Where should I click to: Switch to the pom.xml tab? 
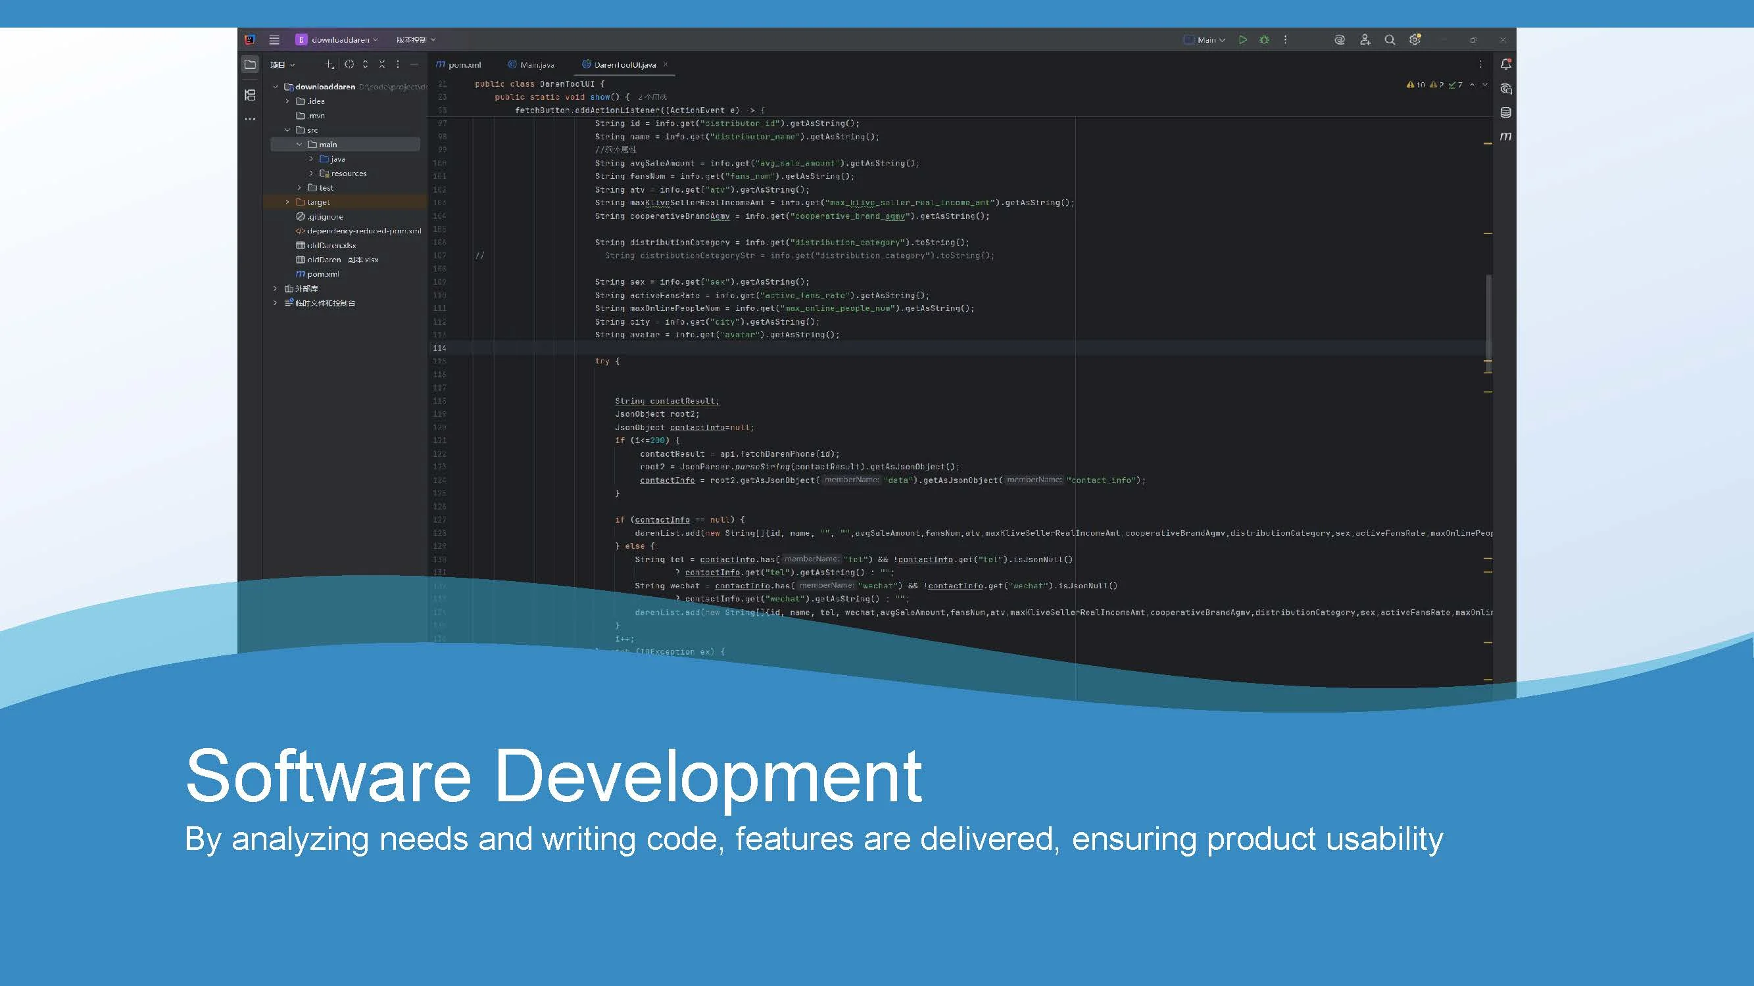458,64
